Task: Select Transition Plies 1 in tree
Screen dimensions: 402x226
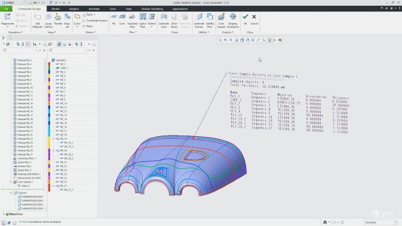Action: (24, 158)
